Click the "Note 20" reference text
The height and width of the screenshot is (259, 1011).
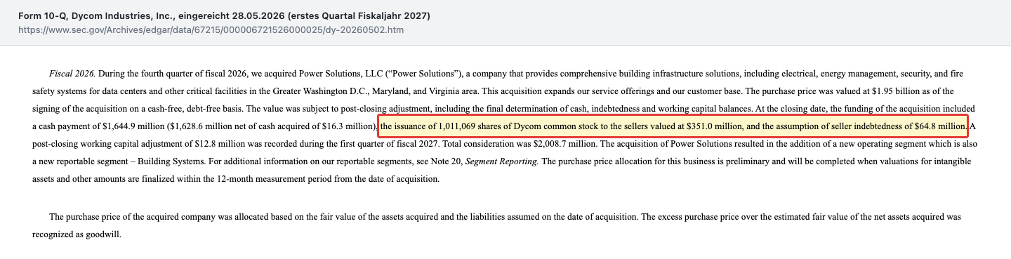coord(447,161)
